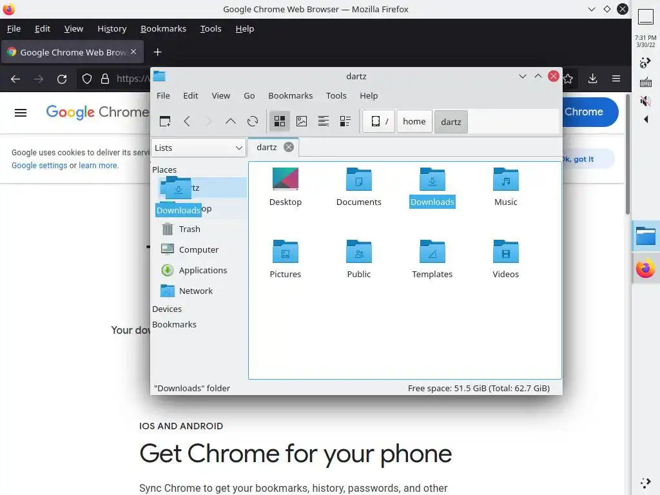Viewport: 660px width, 495px height.
Task: Open the Desktop folder icon
Action: pos(286,187)
